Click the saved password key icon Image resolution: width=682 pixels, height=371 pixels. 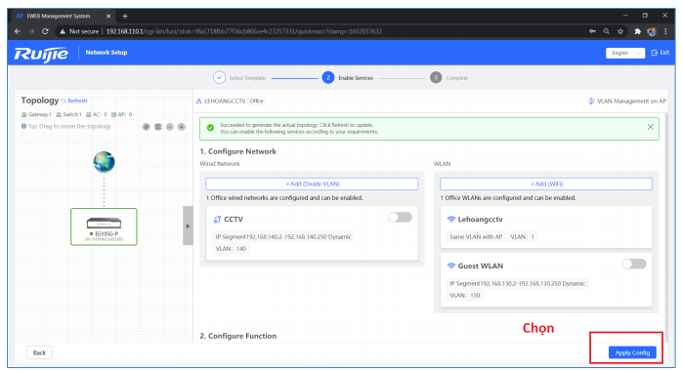592,31
